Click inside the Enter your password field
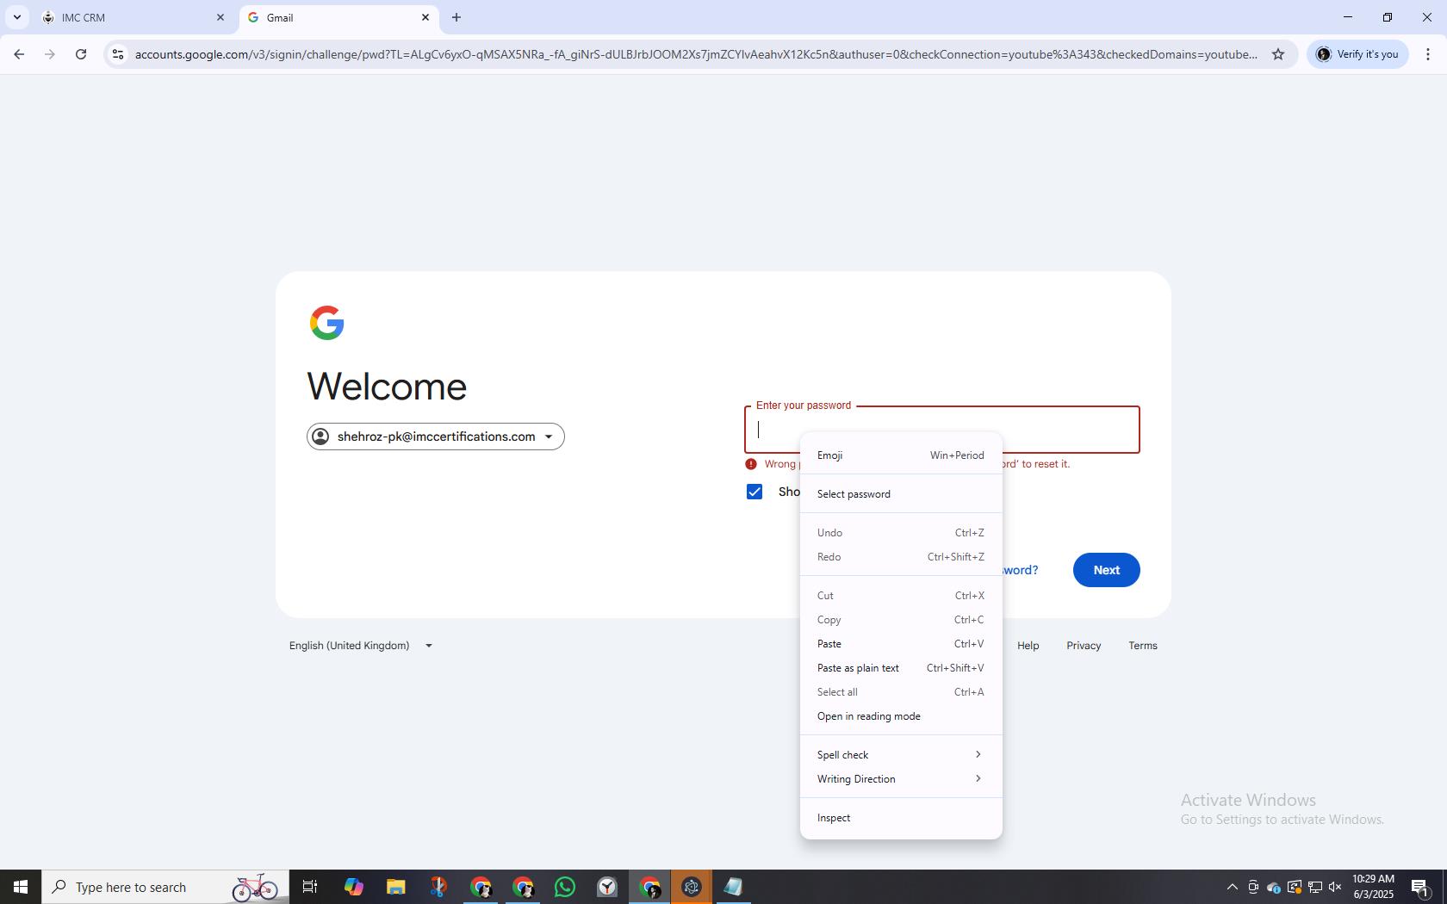 click(942, 430)
